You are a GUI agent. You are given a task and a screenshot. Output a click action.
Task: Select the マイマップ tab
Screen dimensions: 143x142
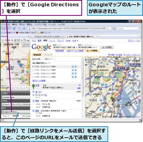pyautogui.click(x=48, y=55)
